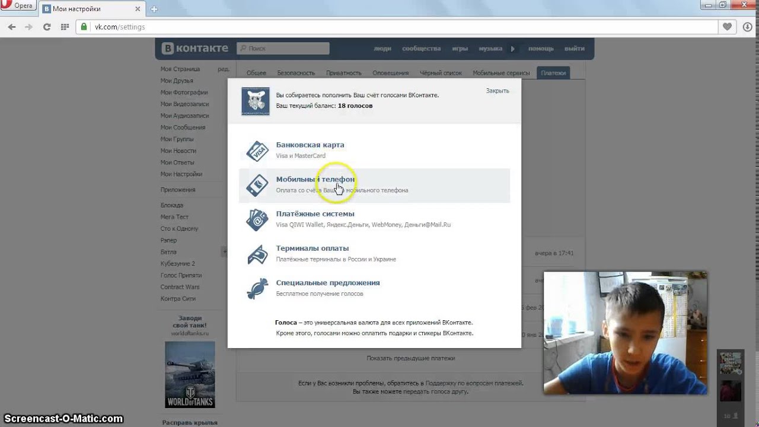Open игры in top navigation

pyautogui.click(x=460, y=49)
